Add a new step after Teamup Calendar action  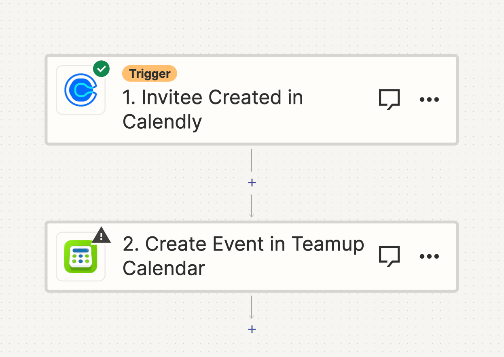click(x=252, y=329)
